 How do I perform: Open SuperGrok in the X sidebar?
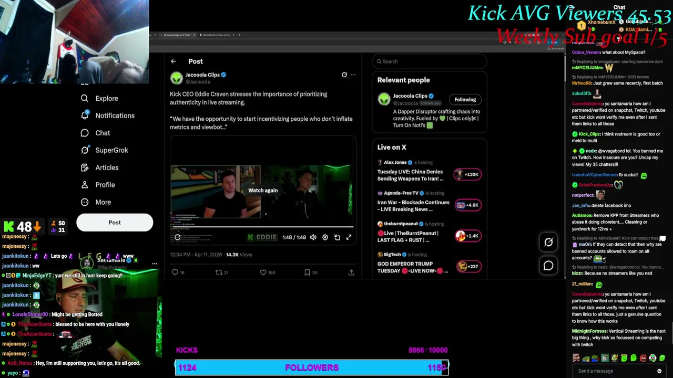pyautogui.click(x=111, y=150)
